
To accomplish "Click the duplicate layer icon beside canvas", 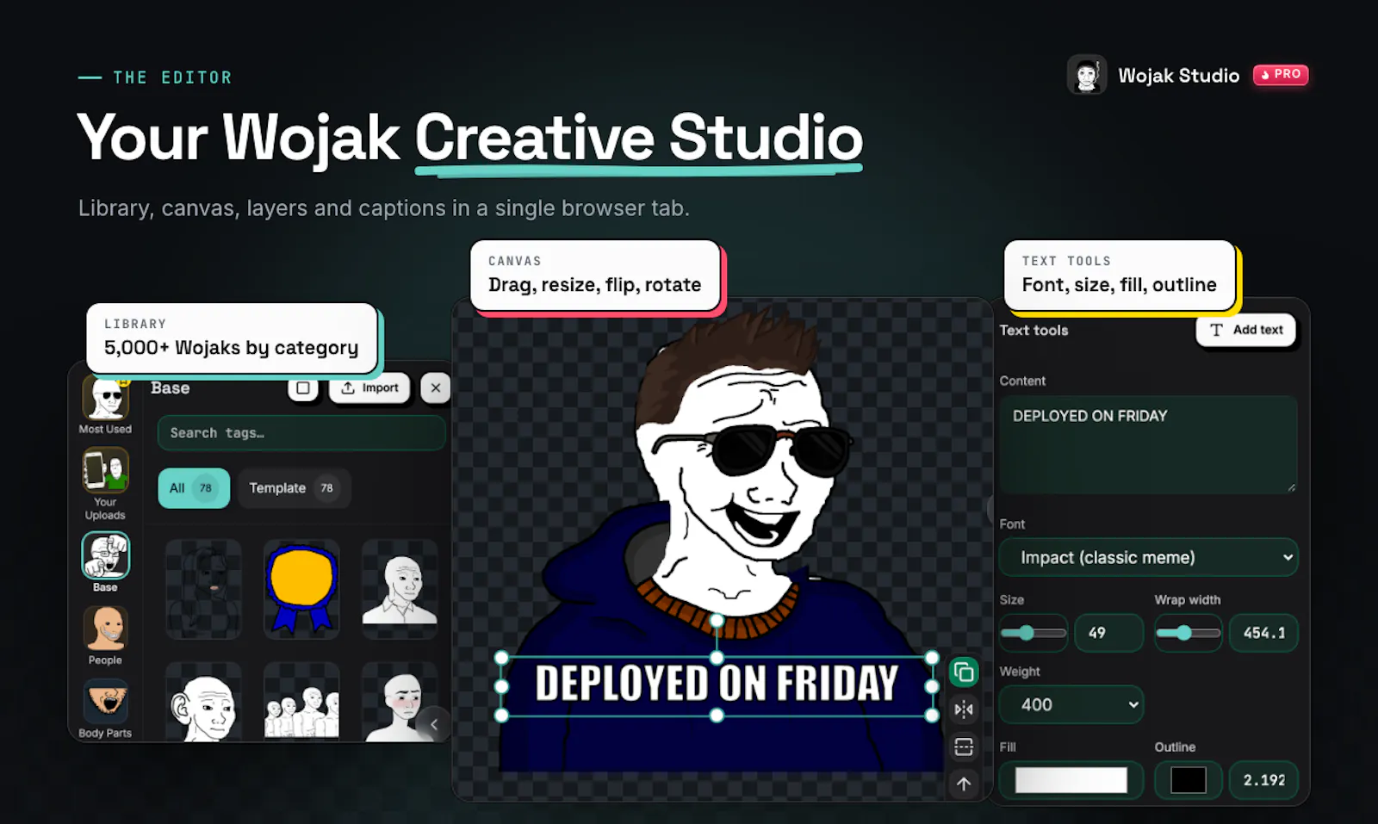I will coord(964,672).
